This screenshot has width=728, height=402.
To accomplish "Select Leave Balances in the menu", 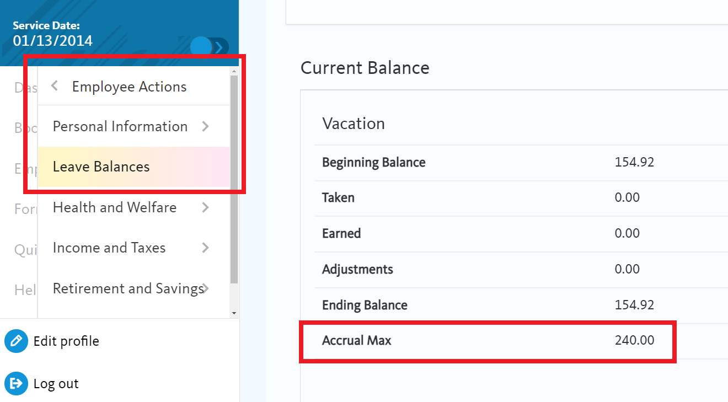I will coord(101,167).
